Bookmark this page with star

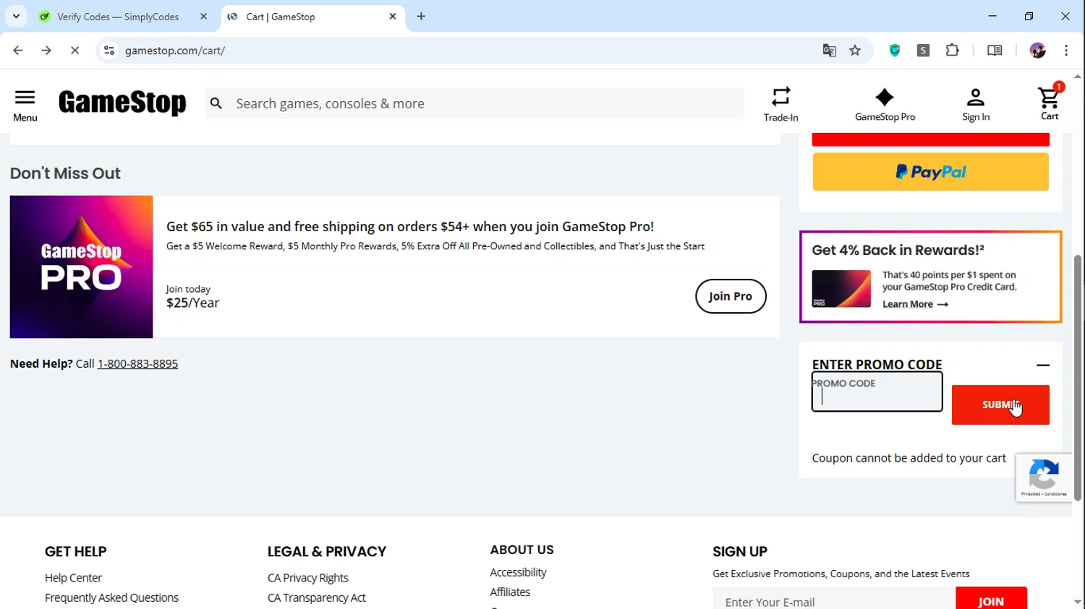pos(855,51)
